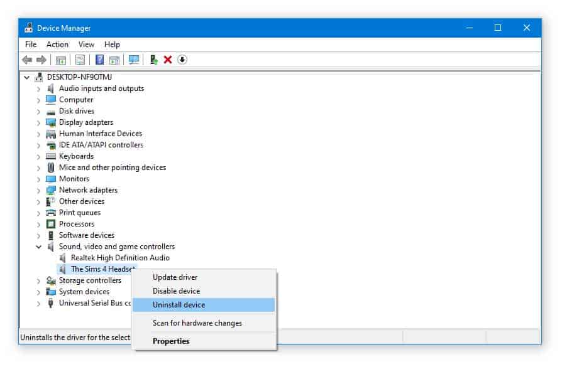This screenshot has height=367, width=562.
Task: Click the Computer category monitor icon
Action: point(51,100)
